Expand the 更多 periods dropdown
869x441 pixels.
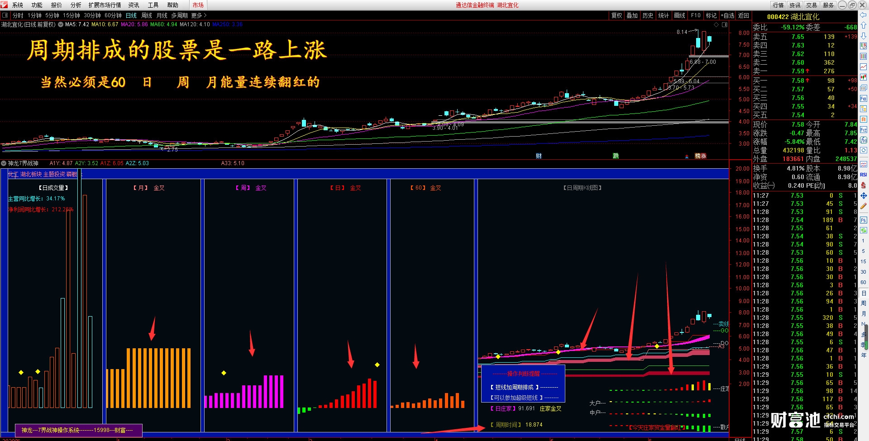pos(199,15)
